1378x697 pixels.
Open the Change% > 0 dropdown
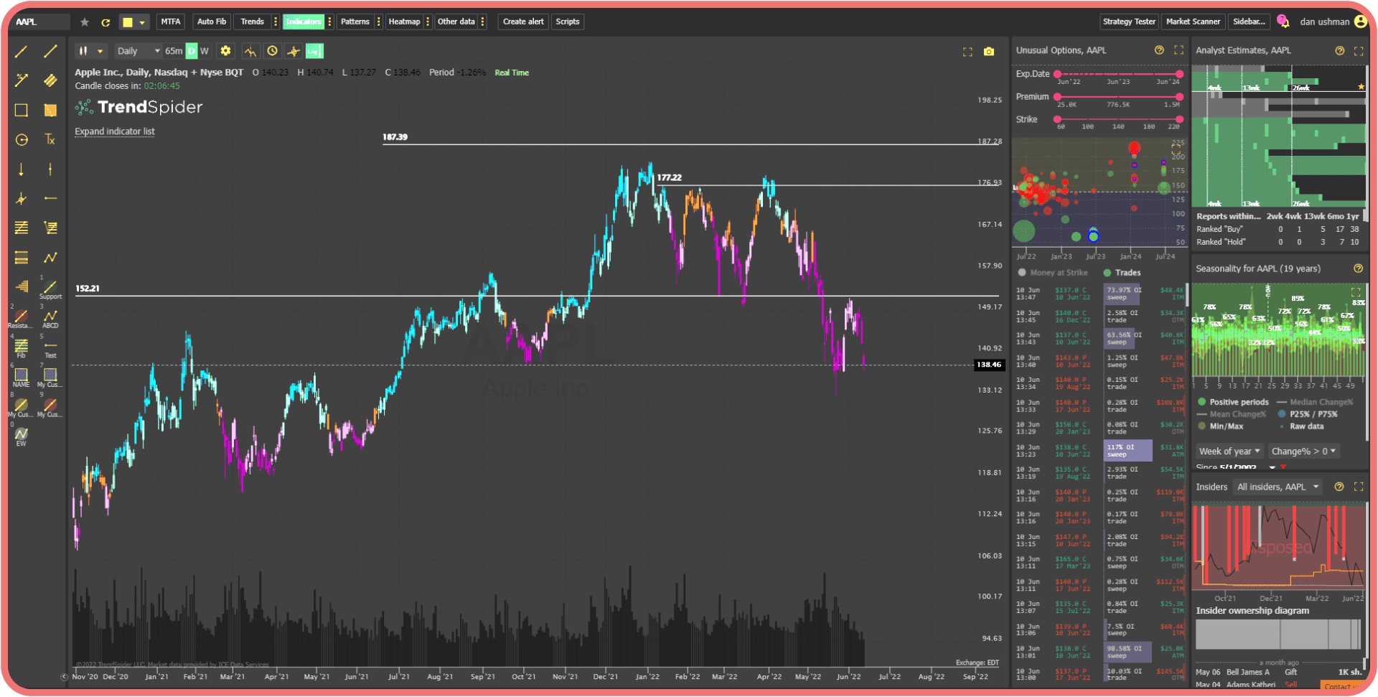pos(1303,452)
